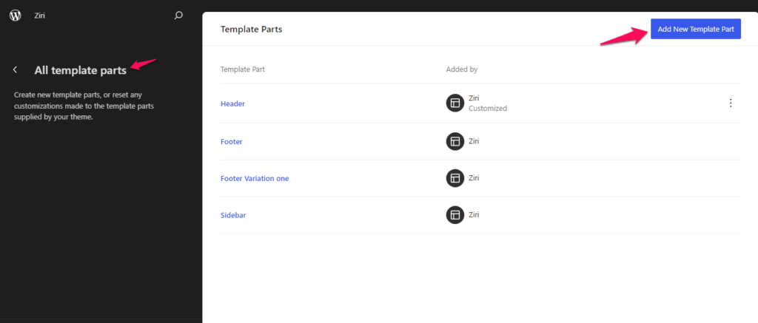Click the Customized label under Header

tap(488, 108)
